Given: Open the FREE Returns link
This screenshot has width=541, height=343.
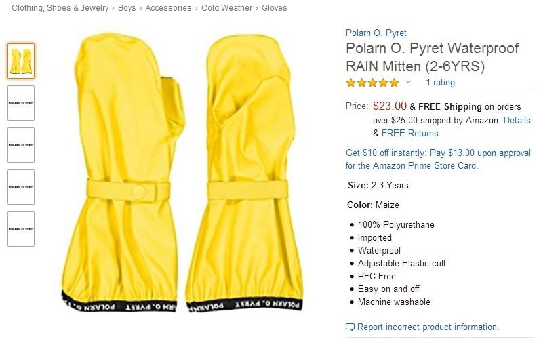Looking at the screenshot, I should pos(410,133).
